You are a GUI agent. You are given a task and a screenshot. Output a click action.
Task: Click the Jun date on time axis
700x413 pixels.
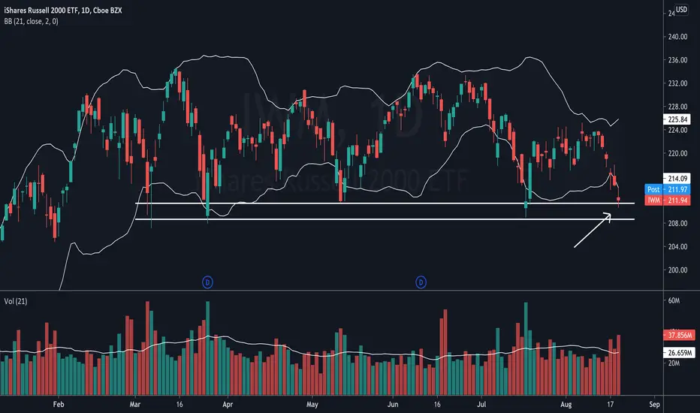point(393,405)
